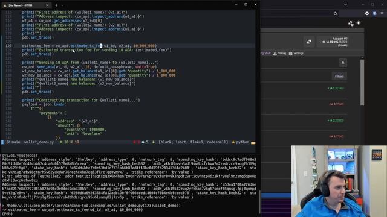Open the partially hidden Vault tab
The width and height of the screenshot is (387, 217).
tap(266, 54)
